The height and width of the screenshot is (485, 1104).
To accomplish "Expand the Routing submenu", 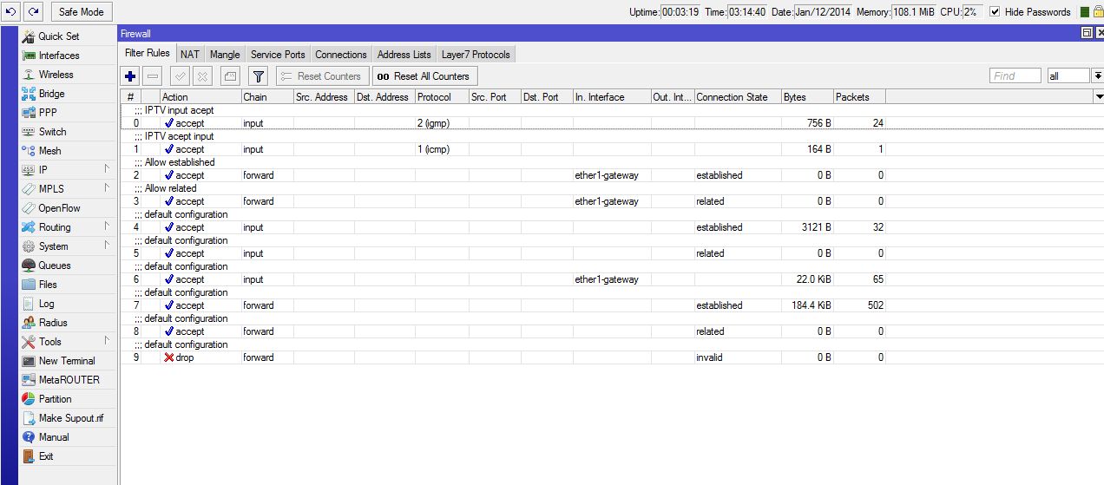I will tap(68, 227).
